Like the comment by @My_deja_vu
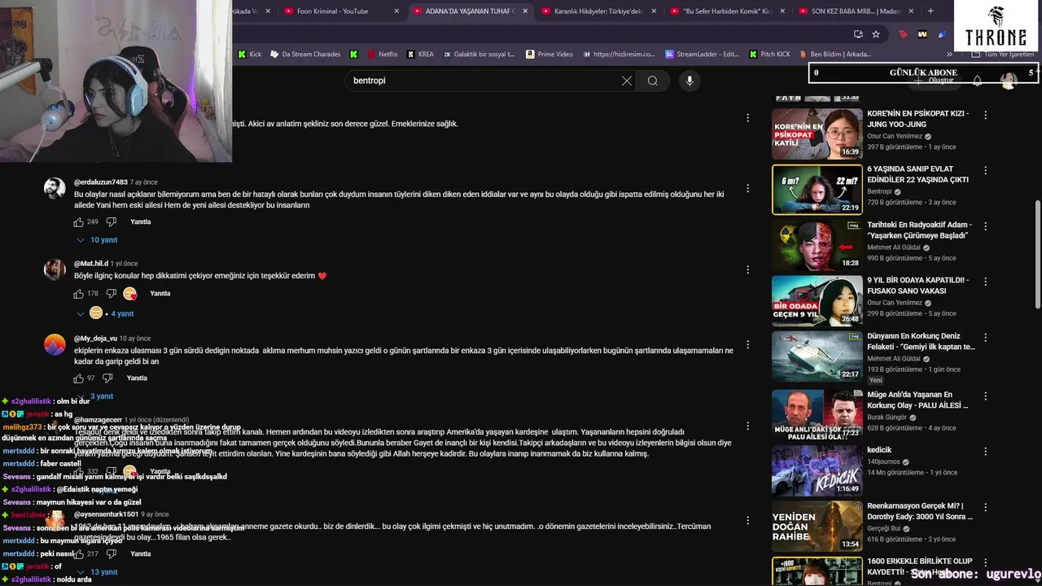Image resolution: width=1042 pixels, height=586 pixels. (x=79, y=378)
